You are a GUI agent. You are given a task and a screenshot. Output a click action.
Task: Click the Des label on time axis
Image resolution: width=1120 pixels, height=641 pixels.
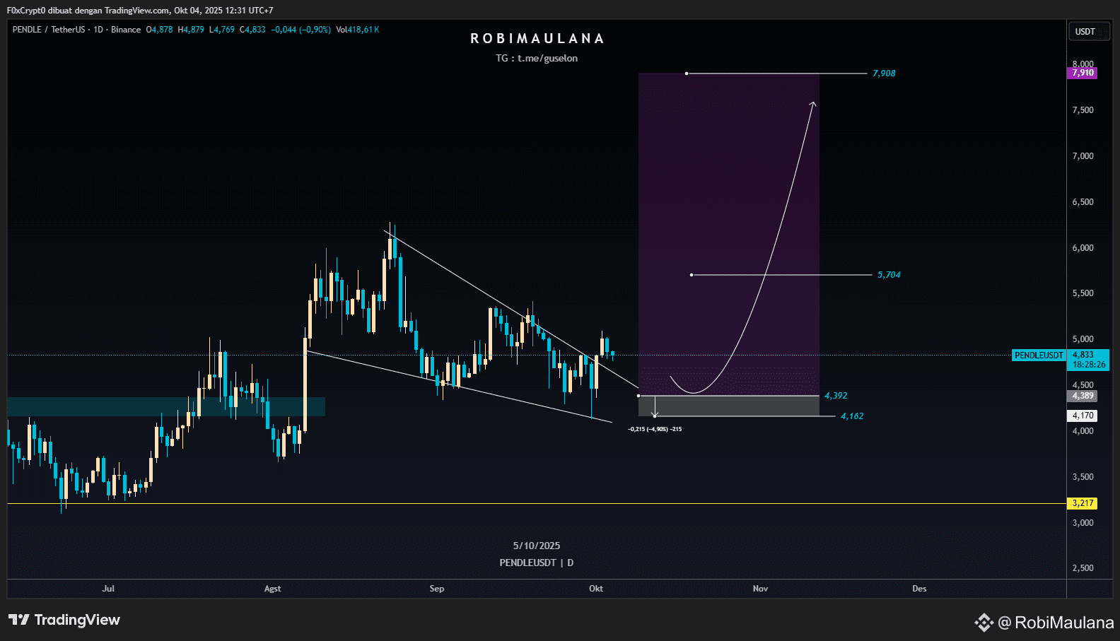pos(919,589)
